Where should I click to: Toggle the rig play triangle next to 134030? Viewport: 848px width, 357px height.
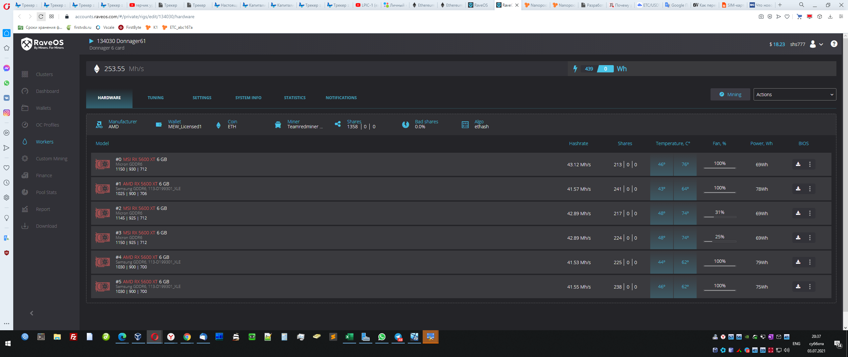(91, 41)
